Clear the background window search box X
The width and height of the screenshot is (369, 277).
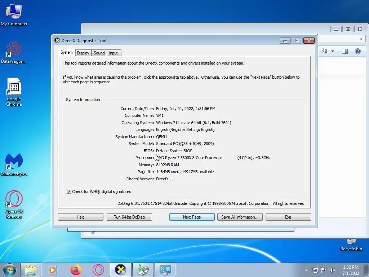coord(361,39)
